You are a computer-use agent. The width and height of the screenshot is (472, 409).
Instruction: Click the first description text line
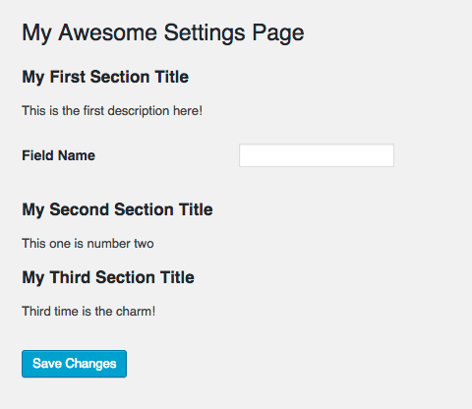point(112,111)
